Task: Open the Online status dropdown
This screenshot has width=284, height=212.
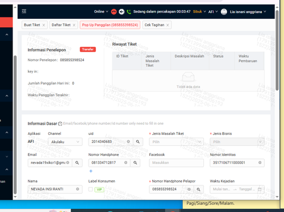Action: [x=101, y=12]
